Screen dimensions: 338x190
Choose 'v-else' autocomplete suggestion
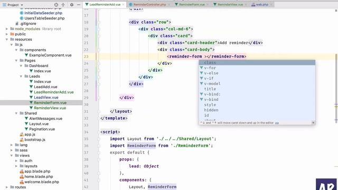(257, 73)
